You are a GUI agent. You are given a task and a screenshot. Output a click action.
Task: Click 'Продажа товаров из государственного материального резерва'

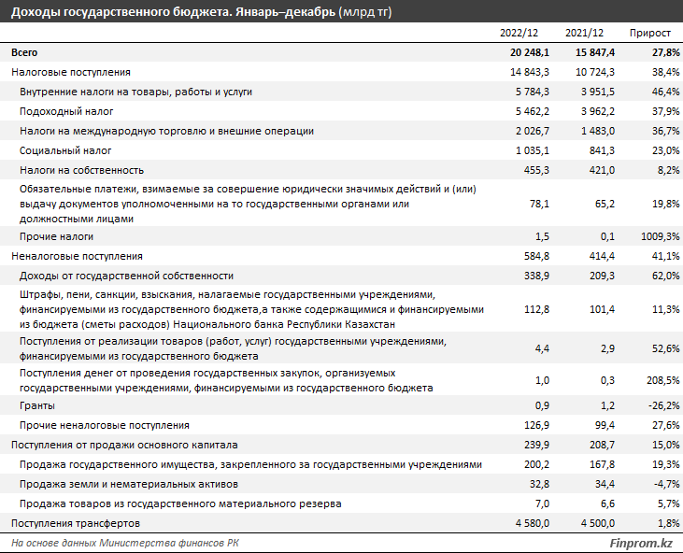180,503
